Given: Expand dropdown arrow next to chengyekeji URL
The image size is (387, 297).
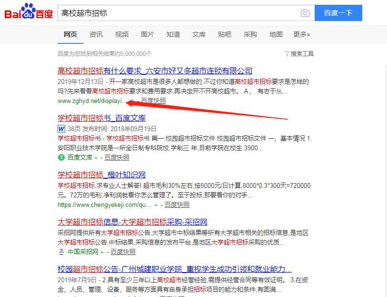Looking at the screenshot, I should 156,205.
